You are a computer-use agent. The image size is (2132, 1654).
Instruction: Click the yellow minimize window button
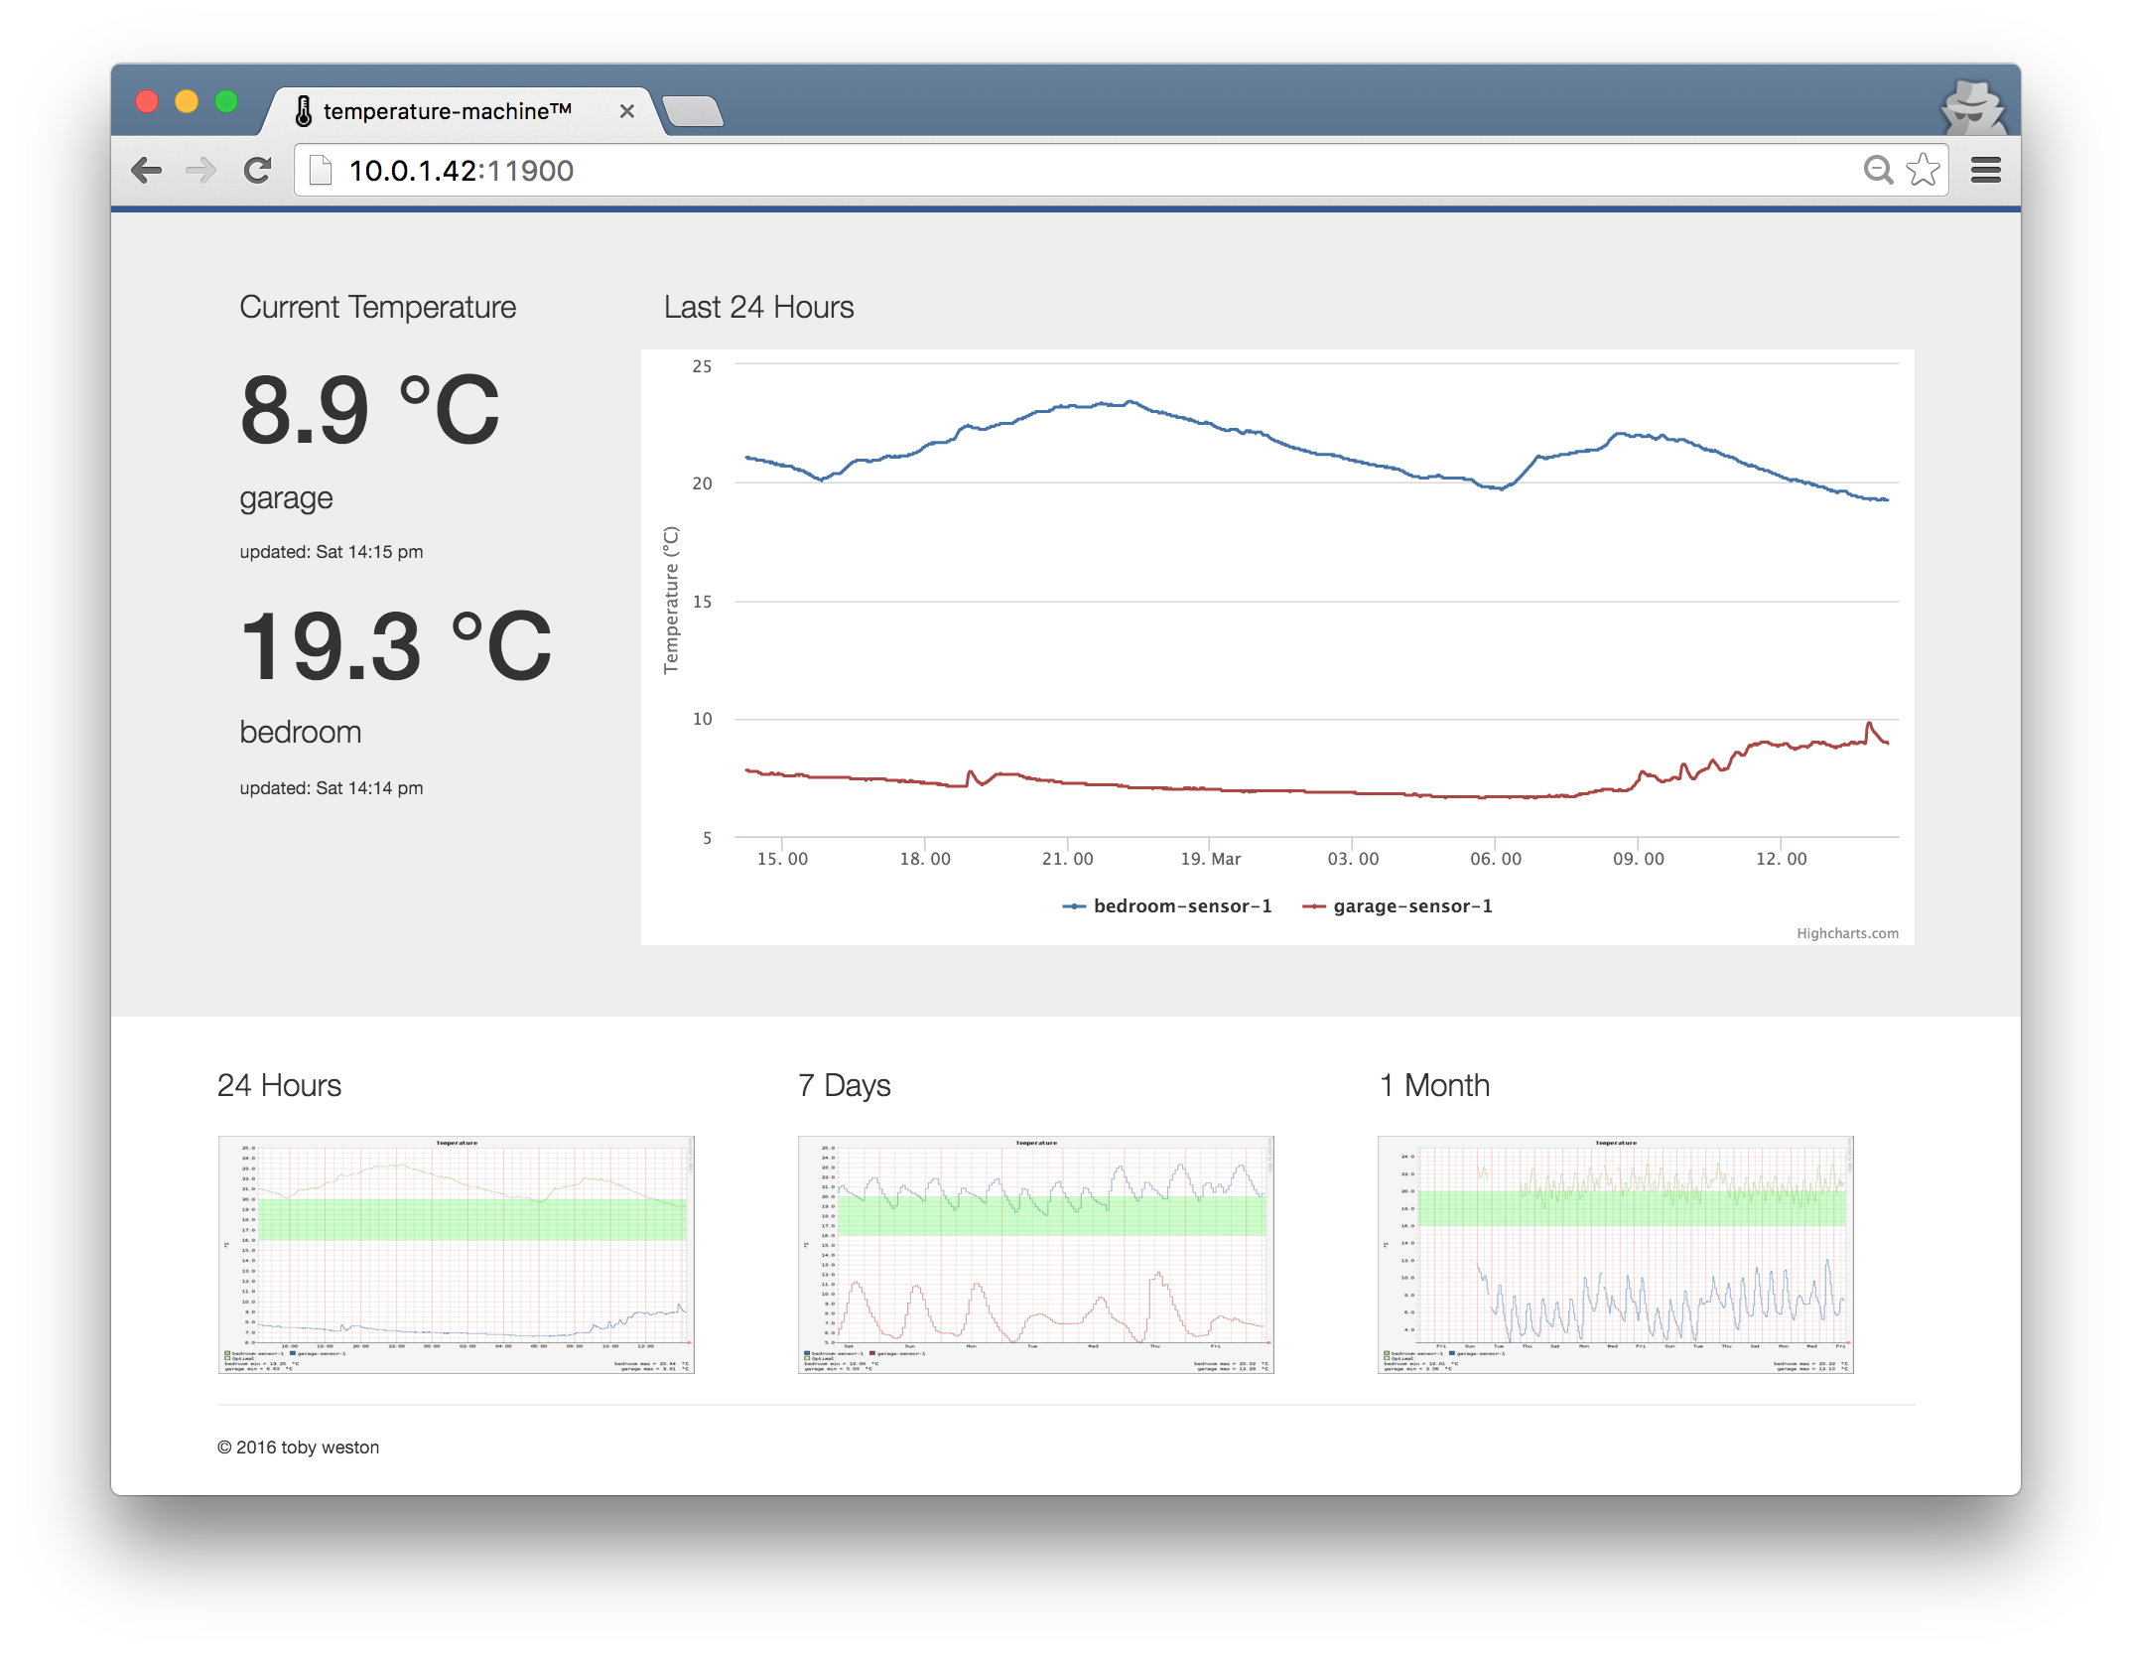pos(187,101)
